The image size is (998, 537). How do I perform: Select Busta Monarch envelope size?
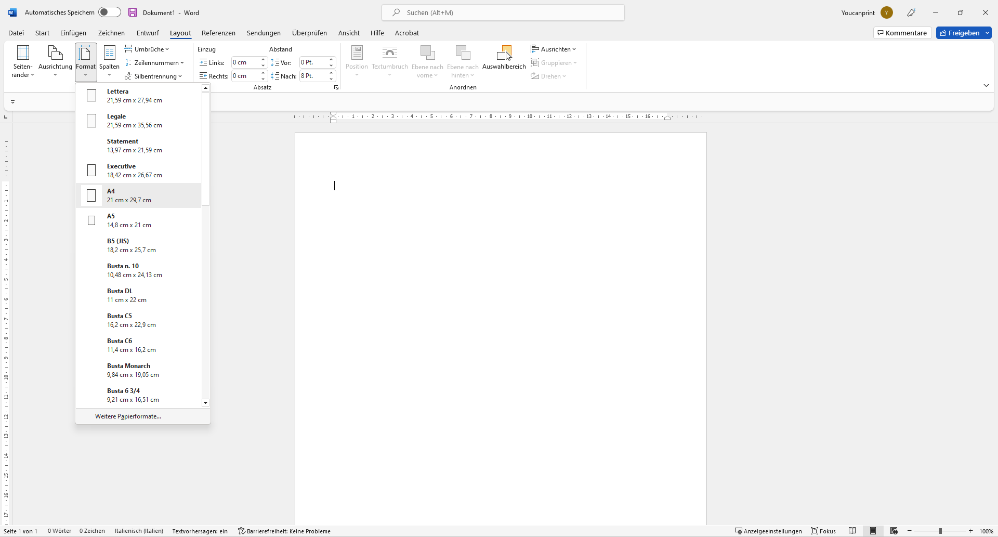pos(138,370)
